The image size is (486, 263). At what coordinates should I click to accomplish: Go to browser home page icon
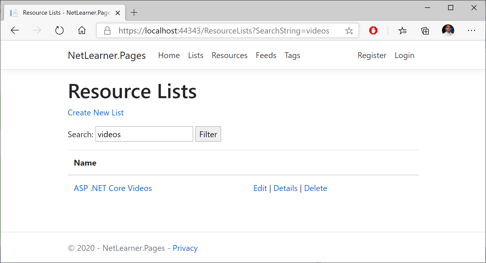pos(82,30)
